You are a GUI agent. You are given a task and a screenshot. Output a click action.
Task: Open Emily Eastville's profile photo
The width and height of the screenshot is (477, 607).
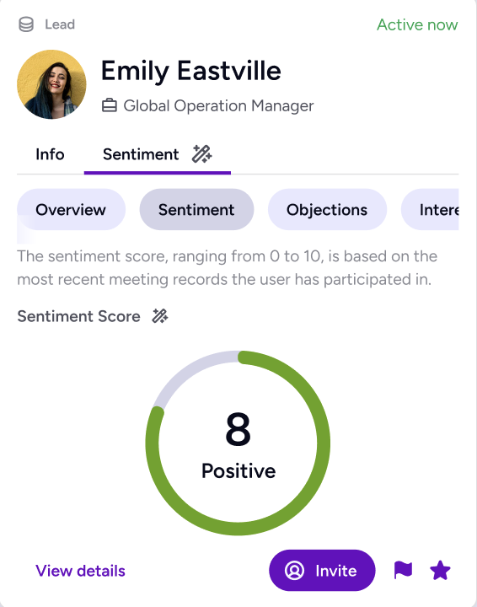(x=51, y=84)
